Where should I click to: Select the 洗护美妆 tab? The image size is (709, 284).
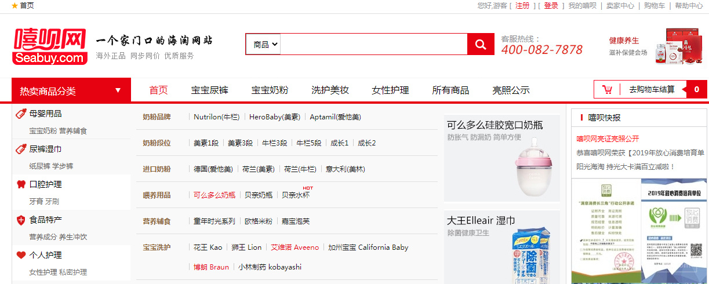pos(330,90)
